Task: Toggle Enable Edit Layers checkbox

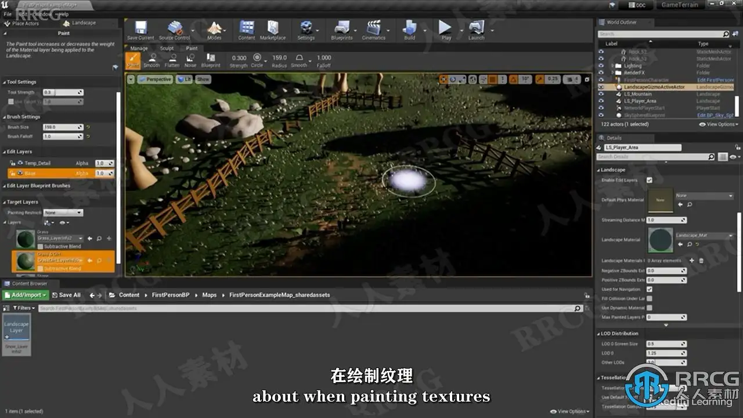Action: pos(650,180)
